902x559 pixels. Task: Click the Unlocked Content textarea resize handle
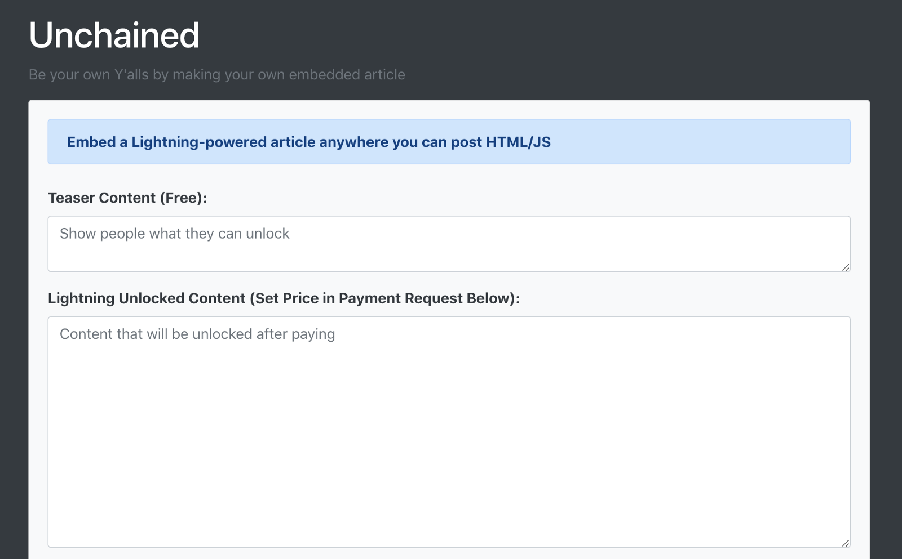(846, 543)
